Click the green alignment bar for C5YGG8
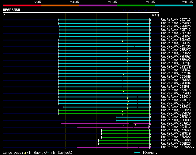The height and width of the screenshot is (155, 196). coord(126,131)
